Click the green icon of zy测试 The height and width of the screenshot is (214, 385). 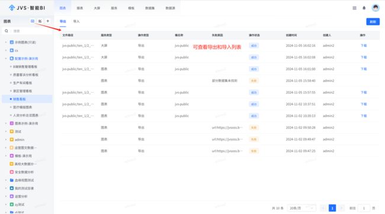[11, 205]
